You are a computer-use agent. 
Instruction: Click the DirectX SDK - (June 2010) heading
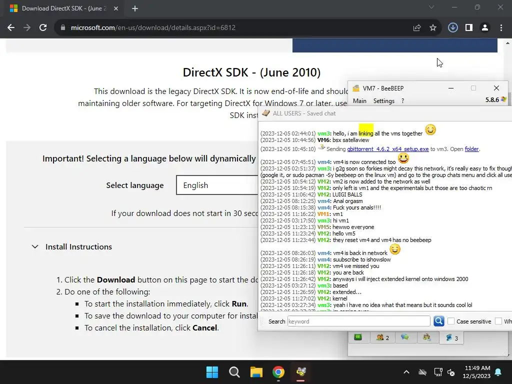[252, 72]
